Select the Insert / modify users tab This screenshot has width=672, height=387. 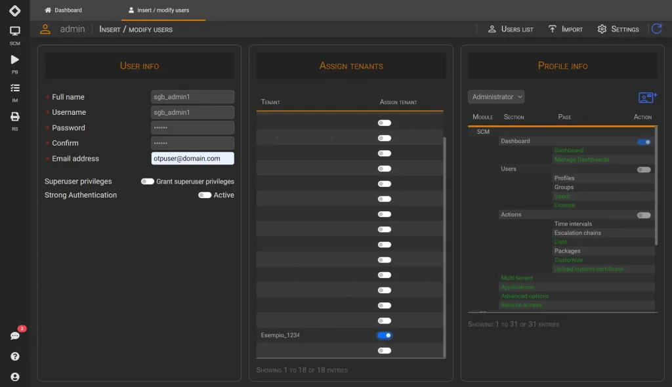tap(159, 10)
